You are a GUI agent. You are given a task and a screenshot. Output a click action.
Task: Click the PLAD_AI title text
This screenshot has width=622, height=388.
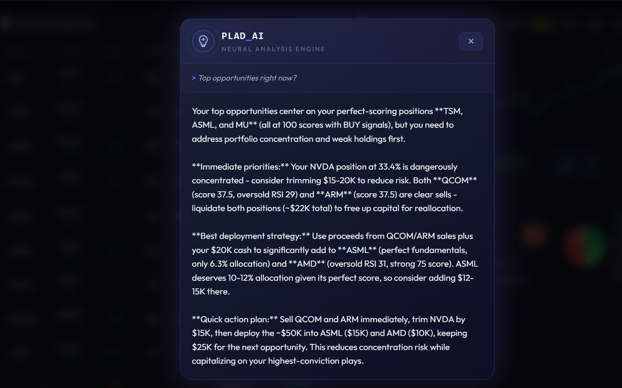(x=242, y=36)
